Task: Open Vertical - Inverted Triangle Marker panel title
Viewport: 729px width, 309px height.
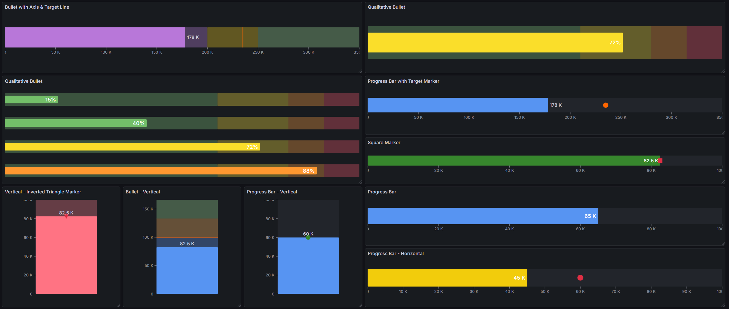Action: click(43, 192)
